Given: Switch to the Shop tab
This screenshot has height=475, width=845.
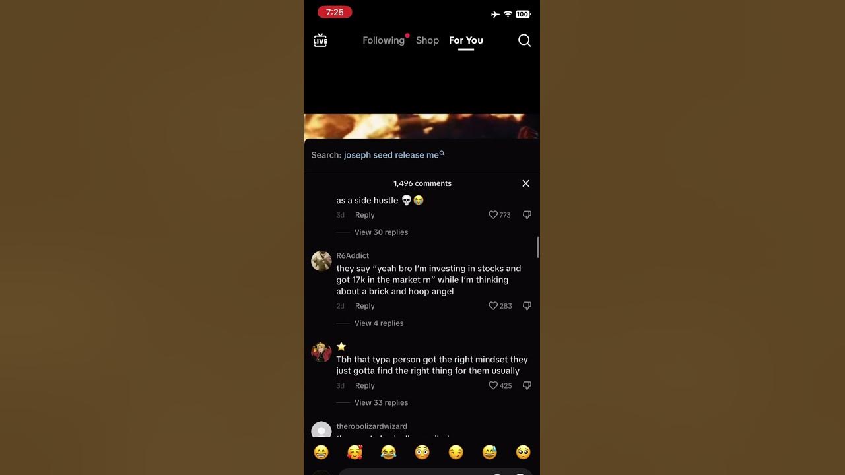Looking at the screenshot, I should (x=427, y=40).
